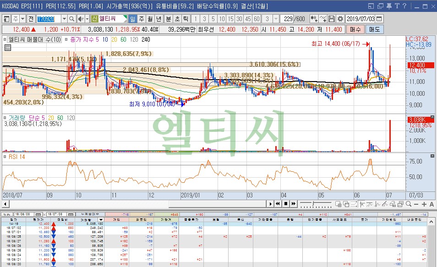This screenshot has height=267, width=437.
Task: Open the data grid icon under chart title
Action: point(8,48)
